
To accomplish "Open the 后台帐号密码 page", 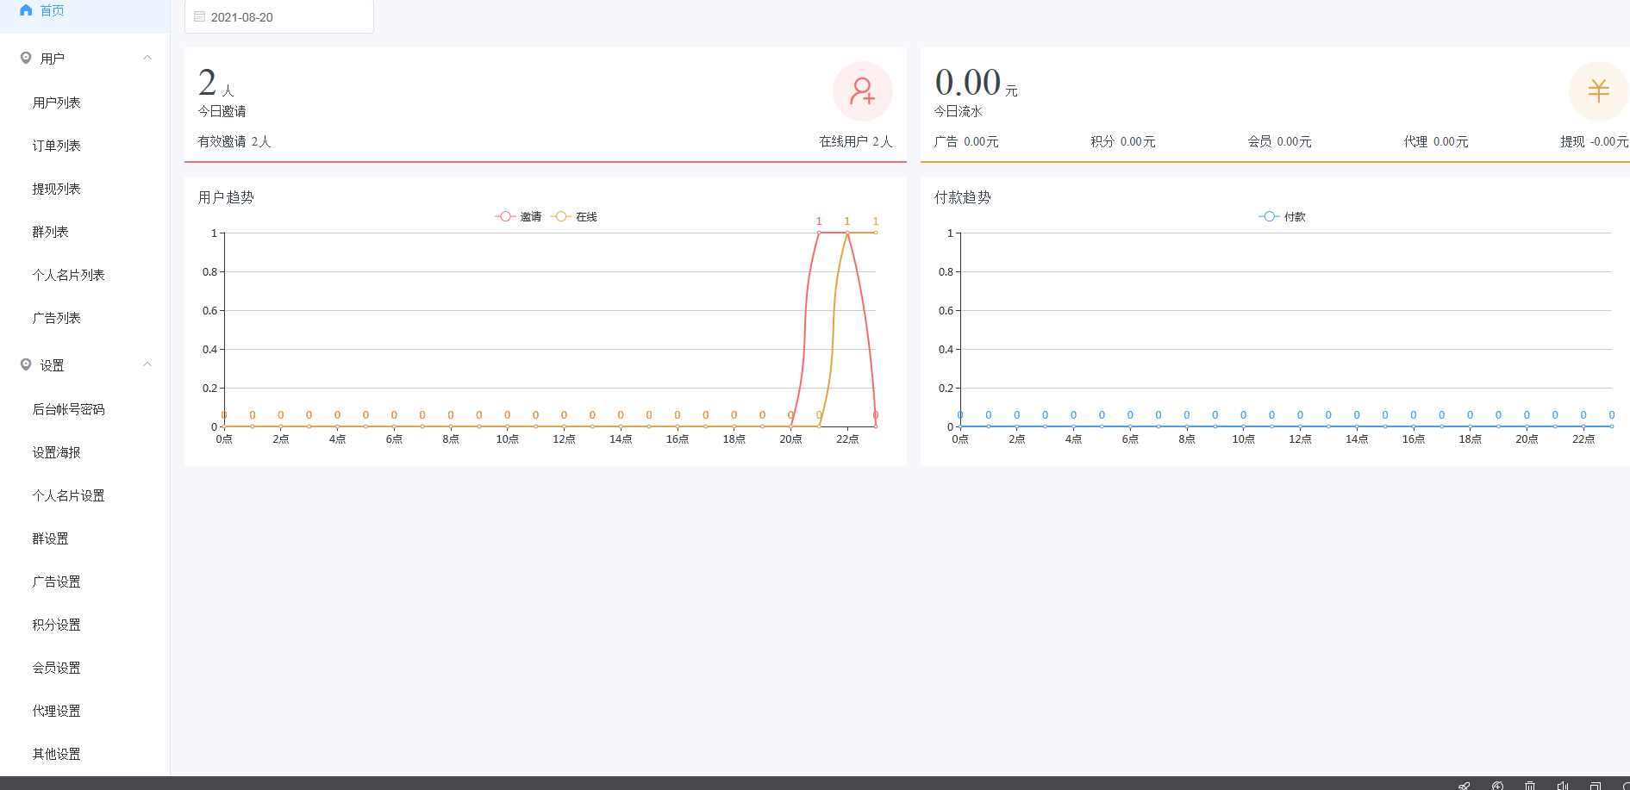I will (69, 409).
